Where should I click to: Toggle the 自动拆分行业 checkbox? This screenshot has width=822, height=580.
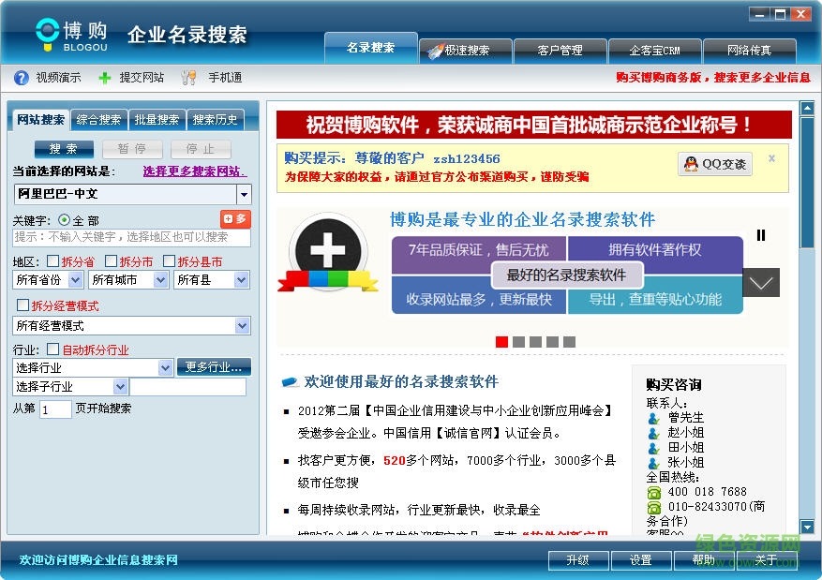pyautogui.click(x=52, y=349)
